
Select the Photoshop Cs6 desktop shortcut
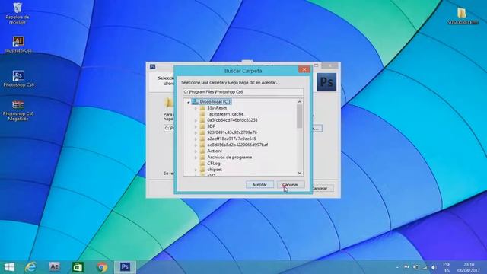[18, 78]
